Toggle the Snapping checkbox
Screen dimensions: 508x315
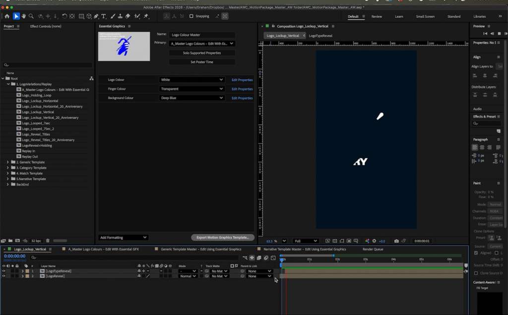coord(191,16)
